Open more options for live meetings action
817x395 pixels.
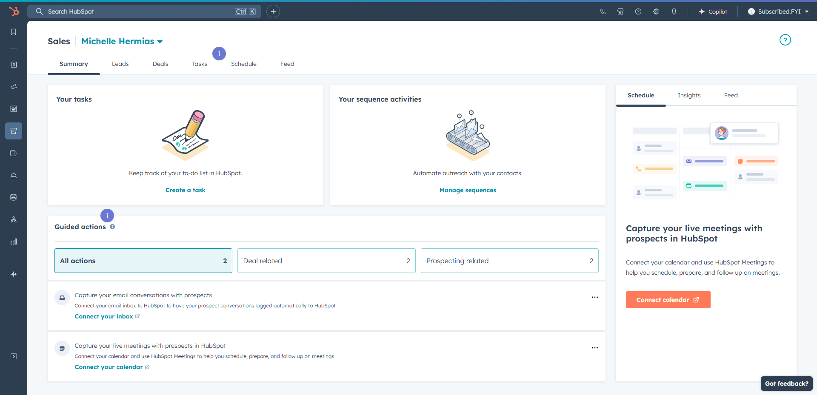[x=595, y=348]
